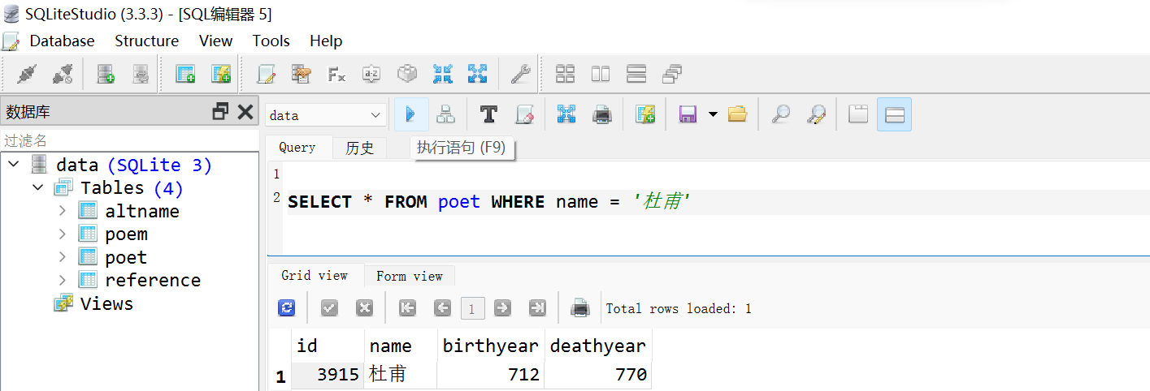
Task: Click the Add database icon
Action: click(x=106, y=75)
